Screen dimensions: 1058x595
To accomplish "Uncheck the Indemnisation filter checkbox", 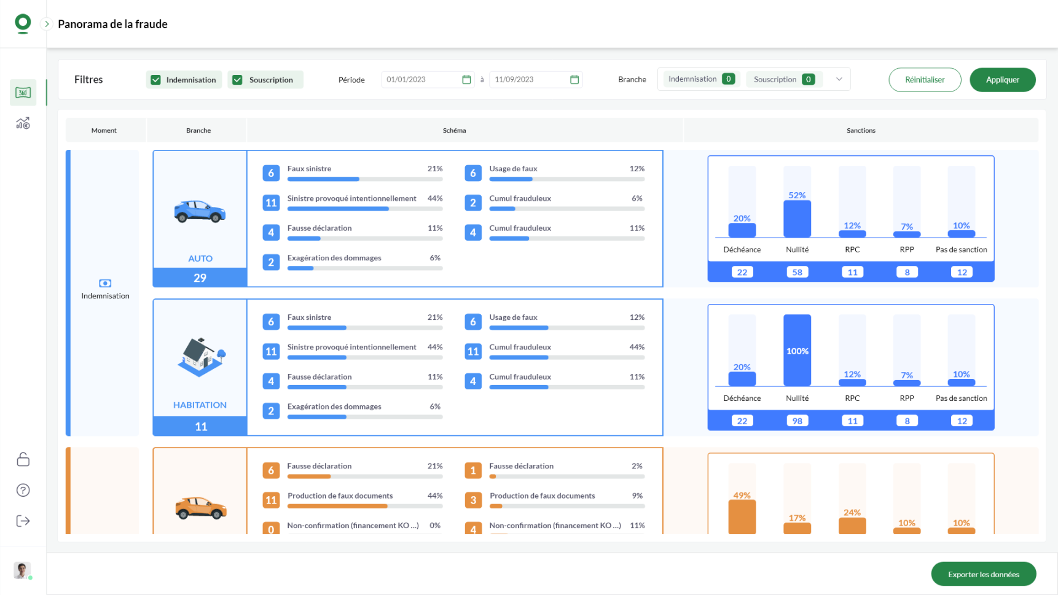I will click(156, 80).
